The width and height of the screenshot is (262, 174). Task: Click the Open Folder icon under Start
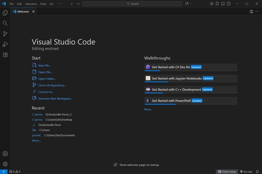[x=34, y=78]
